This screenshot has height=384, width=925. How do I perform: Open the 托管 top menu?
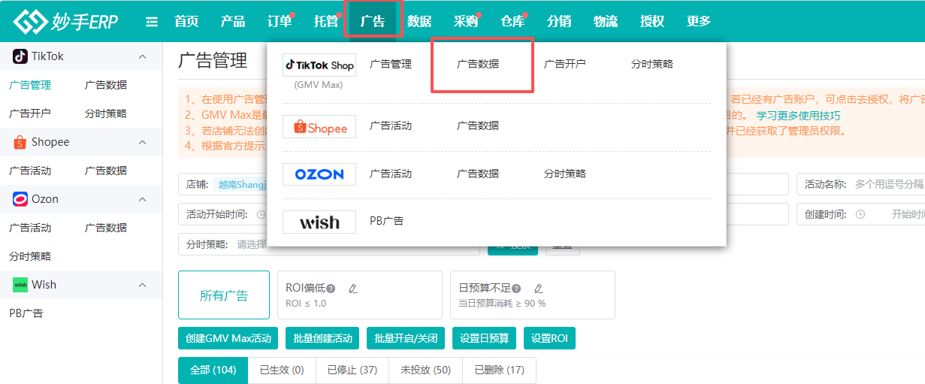[326, 21]
